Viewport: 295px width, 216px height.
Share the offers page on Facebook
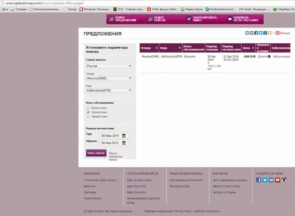pos(256,33)
